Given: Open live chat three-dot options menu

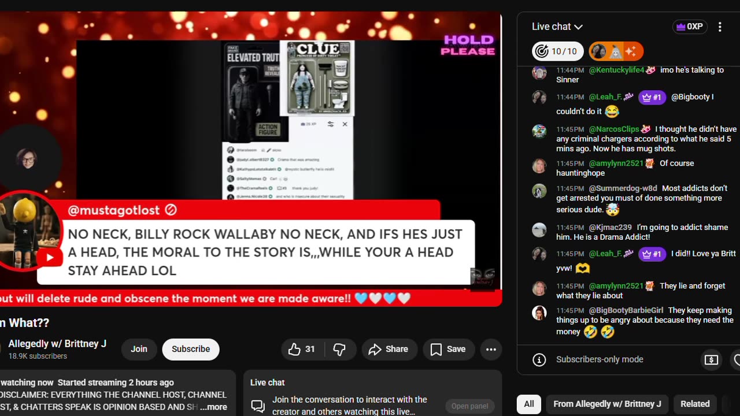Looking at the screenshot, I should (x=720, y=27).
